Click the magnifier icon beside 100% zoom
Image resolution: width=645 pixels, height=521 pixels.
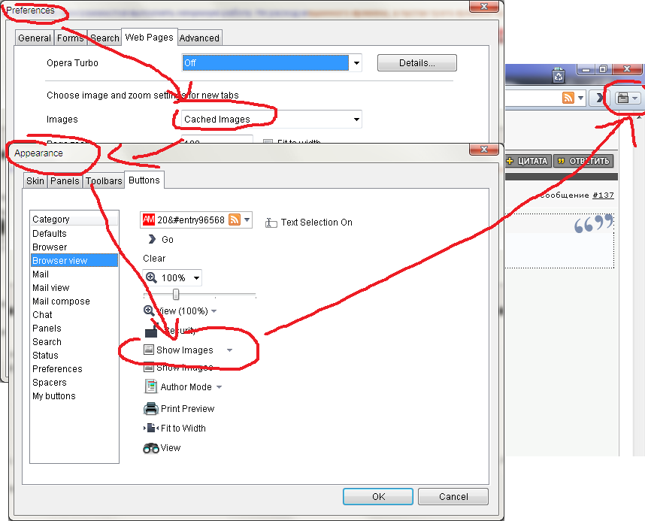[151, 277]
